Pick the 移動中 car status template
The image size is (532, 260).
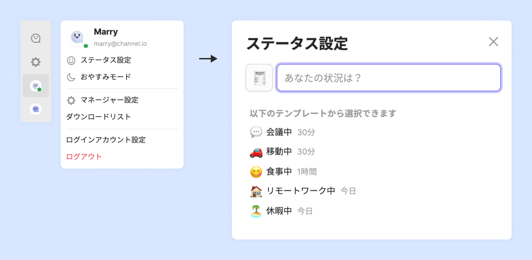point(279,151)
